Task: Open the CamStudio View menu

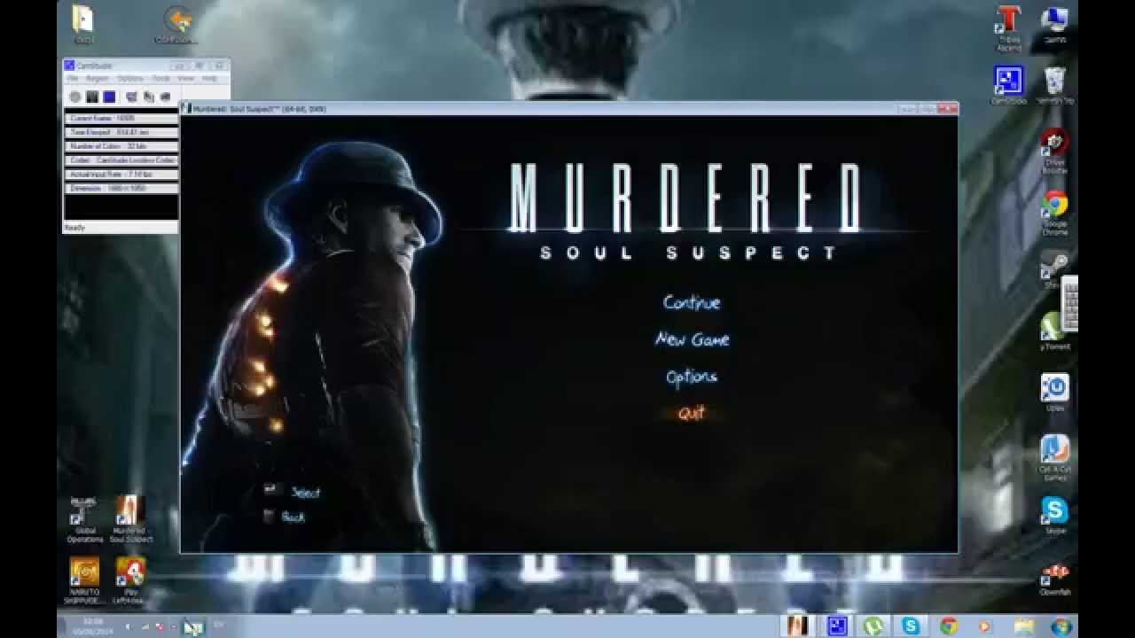Action: click(185, 78)
